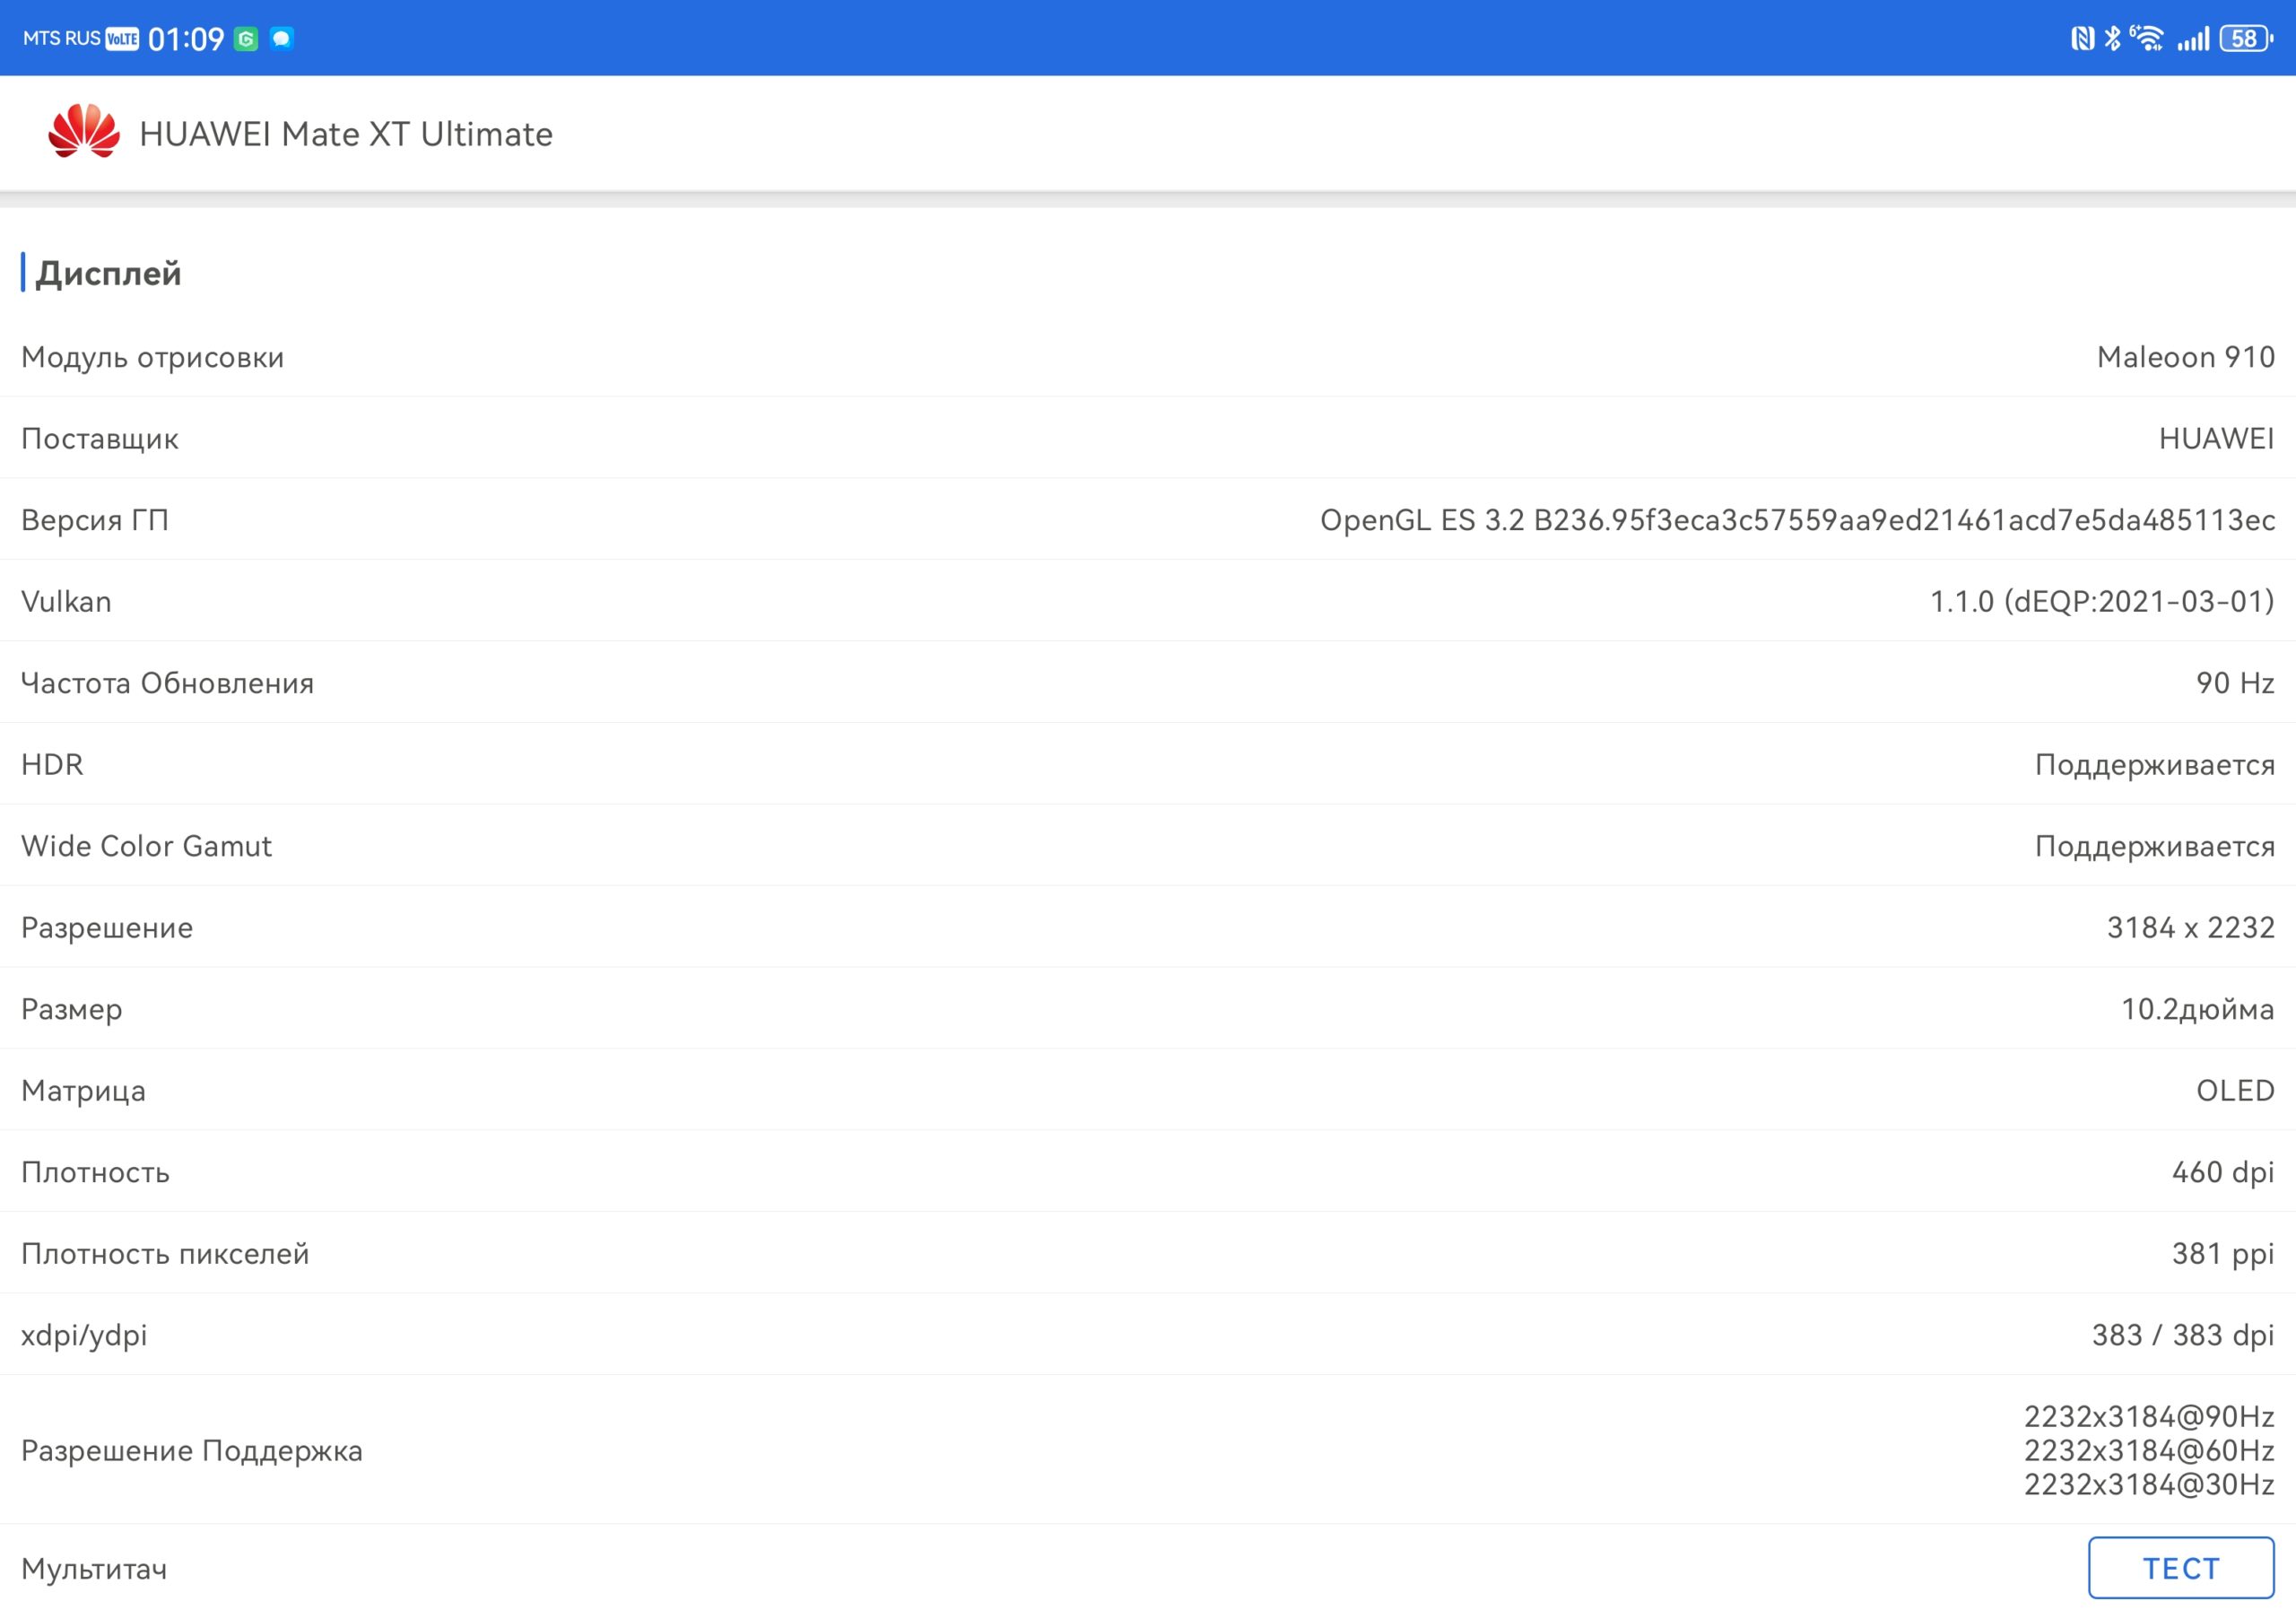Tap the green notification app icon

pyautogui.click(x=246, y=39)
